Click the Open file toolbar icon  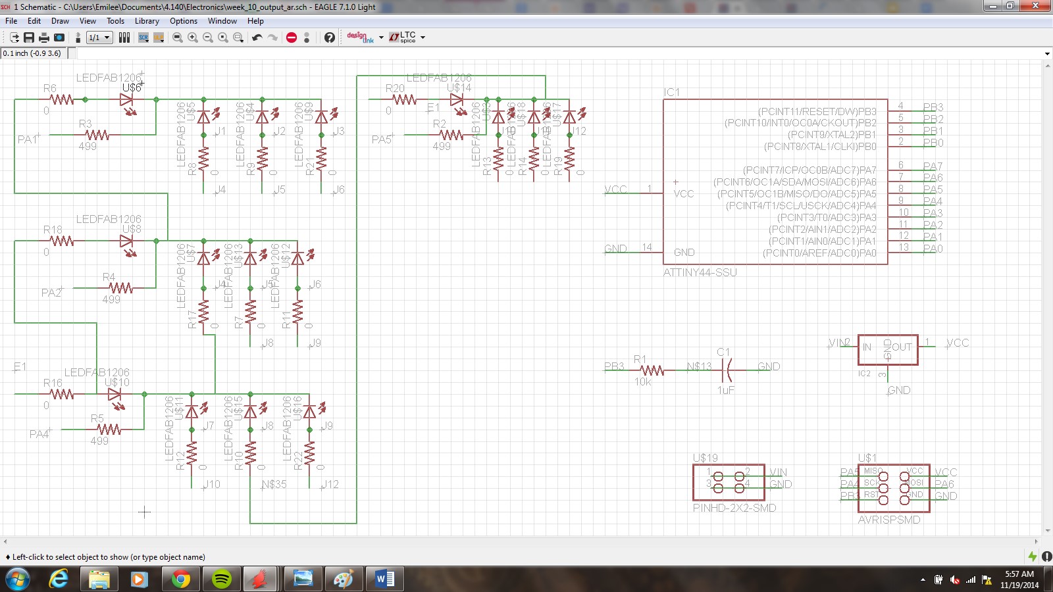tap(14, 37)
